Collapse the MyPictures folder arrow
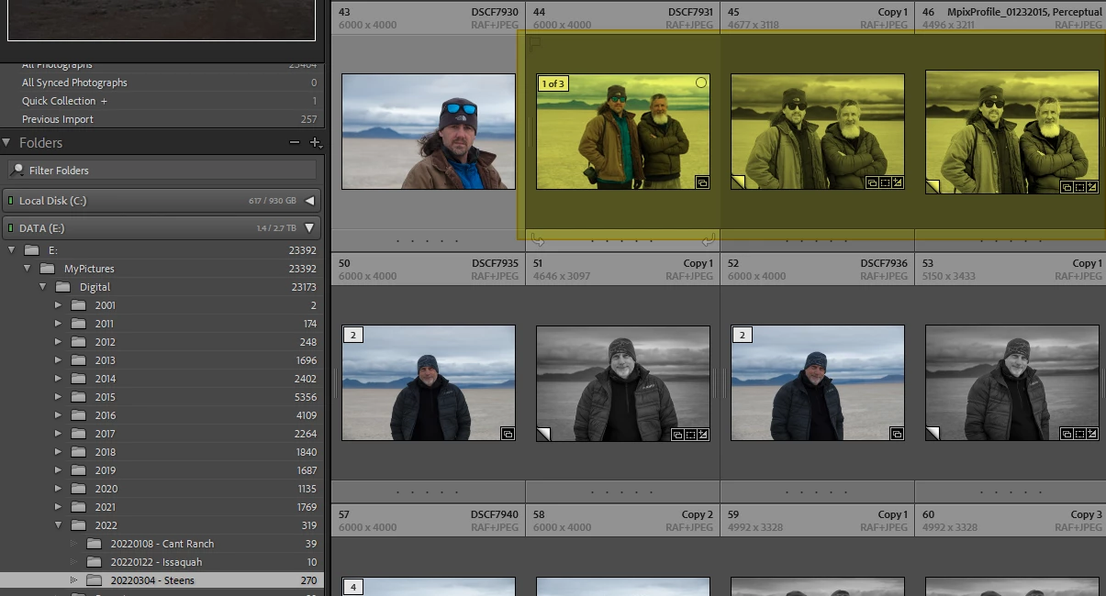 click(x=28, y=269)
